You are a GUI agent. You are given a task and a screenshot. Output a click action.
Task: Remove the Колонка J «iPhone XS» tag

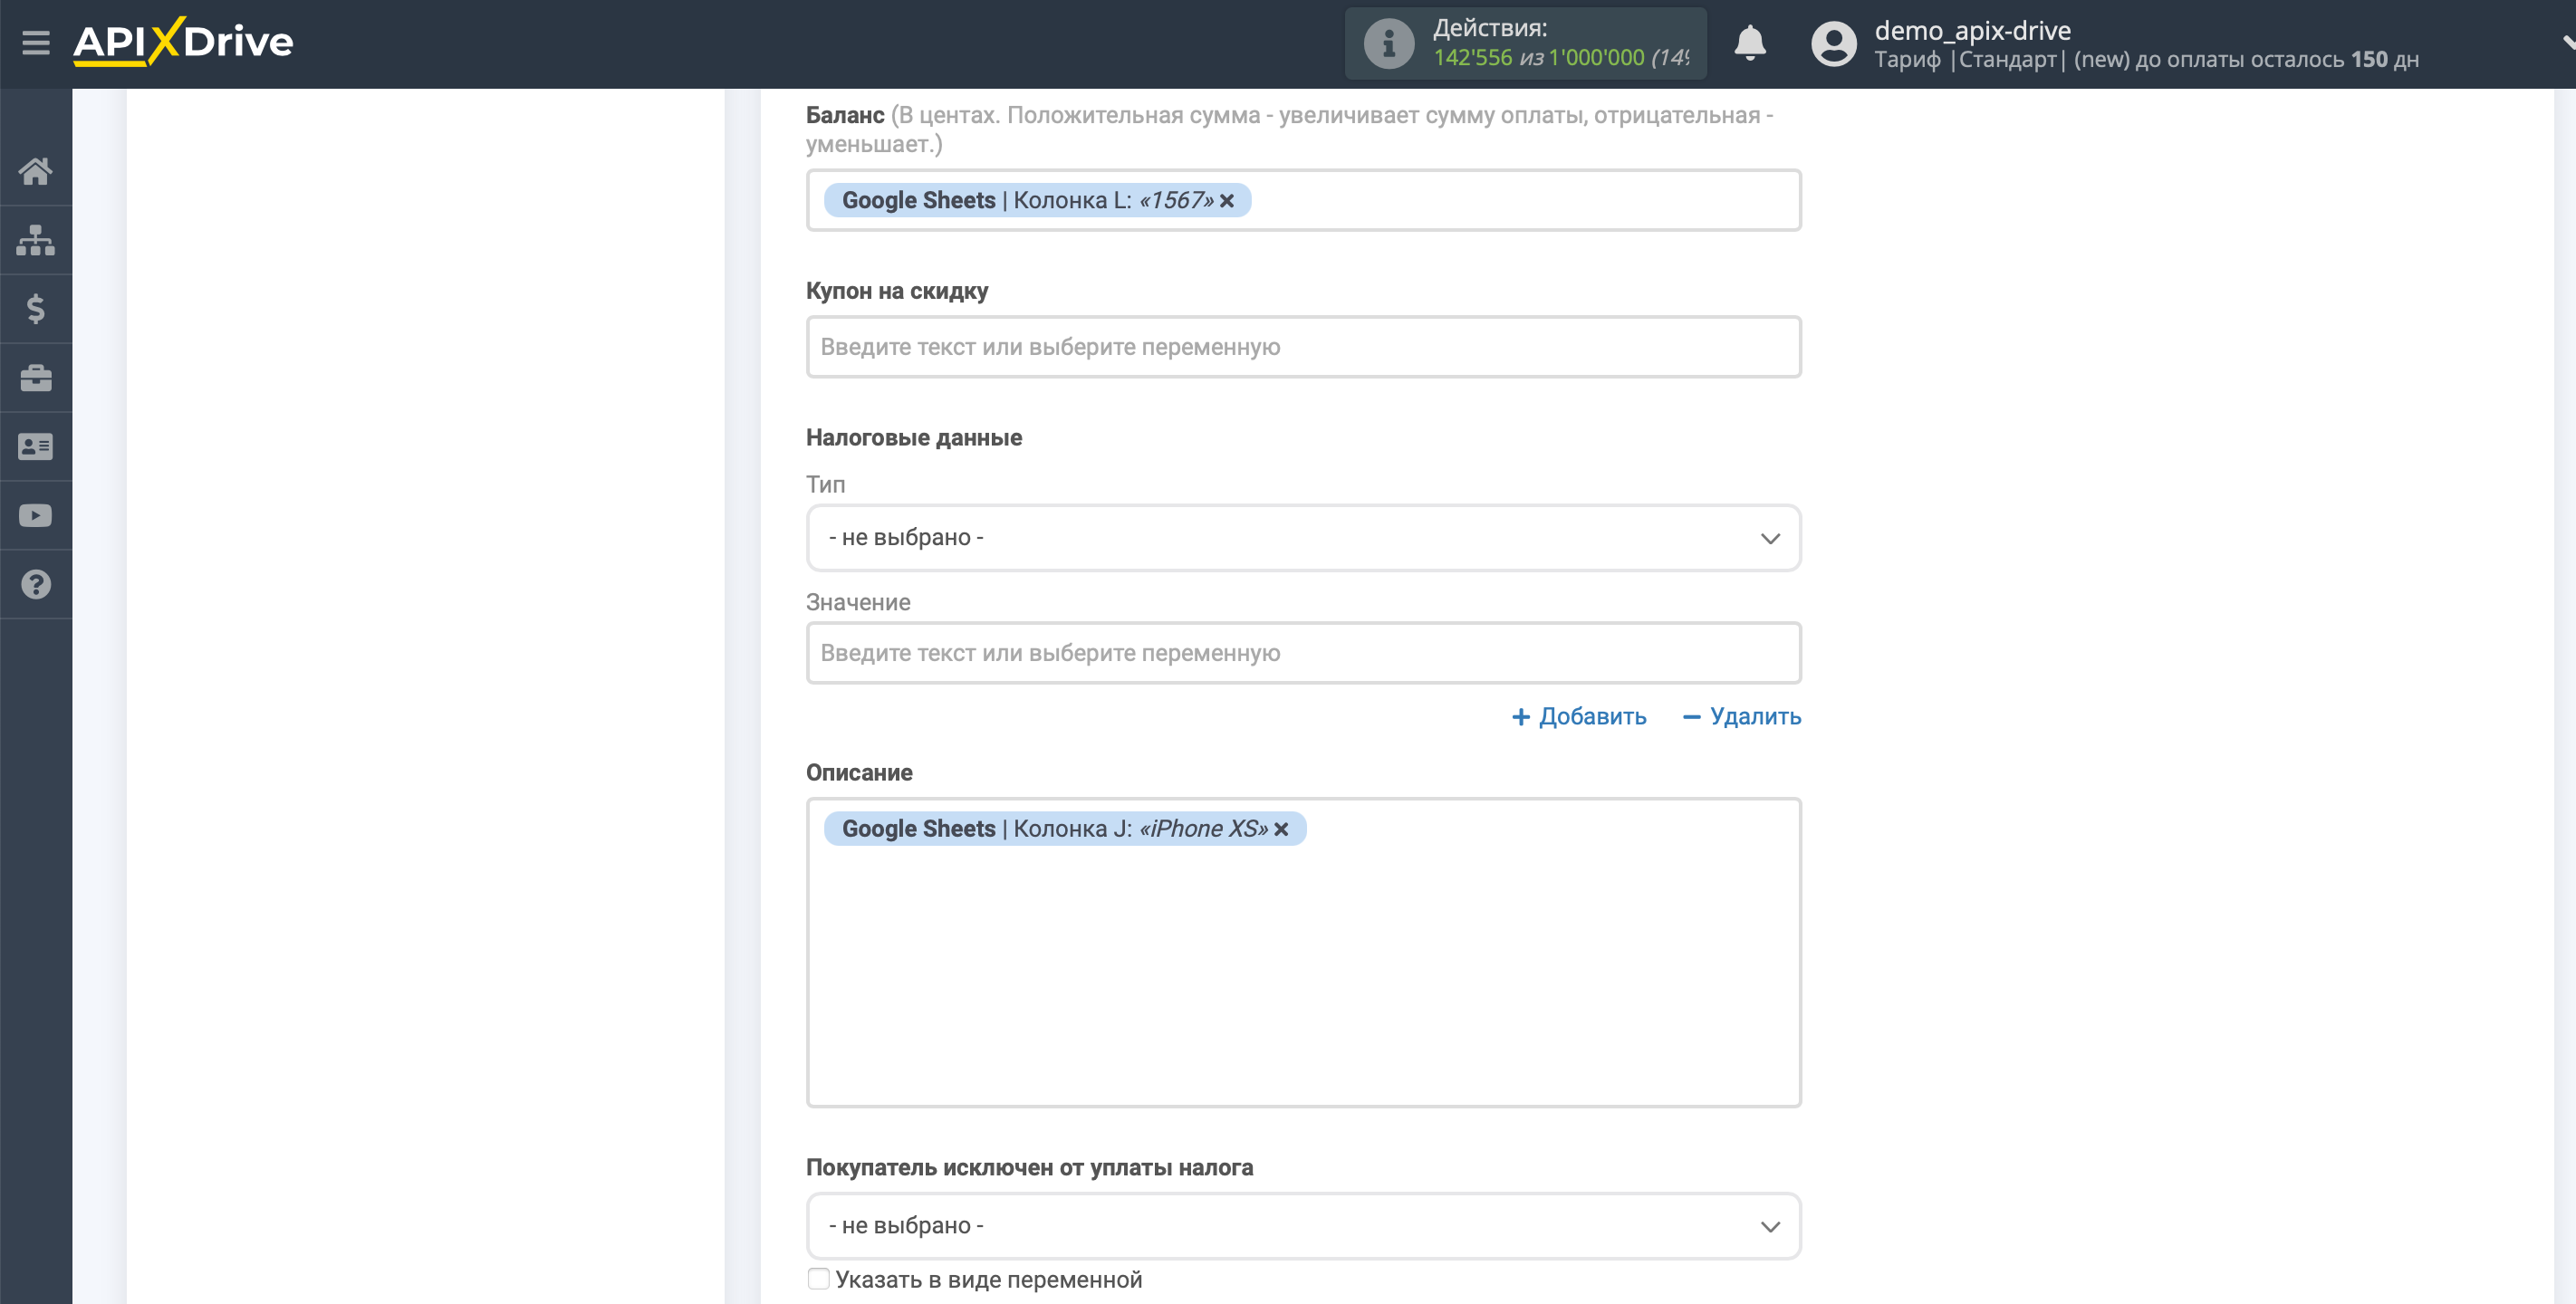[x=1281, y=829]
